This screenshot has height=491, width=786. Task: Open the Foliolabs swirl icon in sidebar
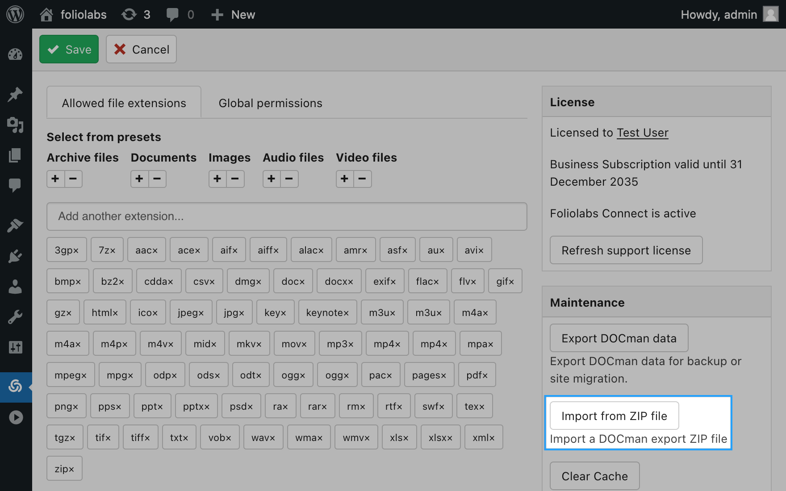tap(15, 386)
